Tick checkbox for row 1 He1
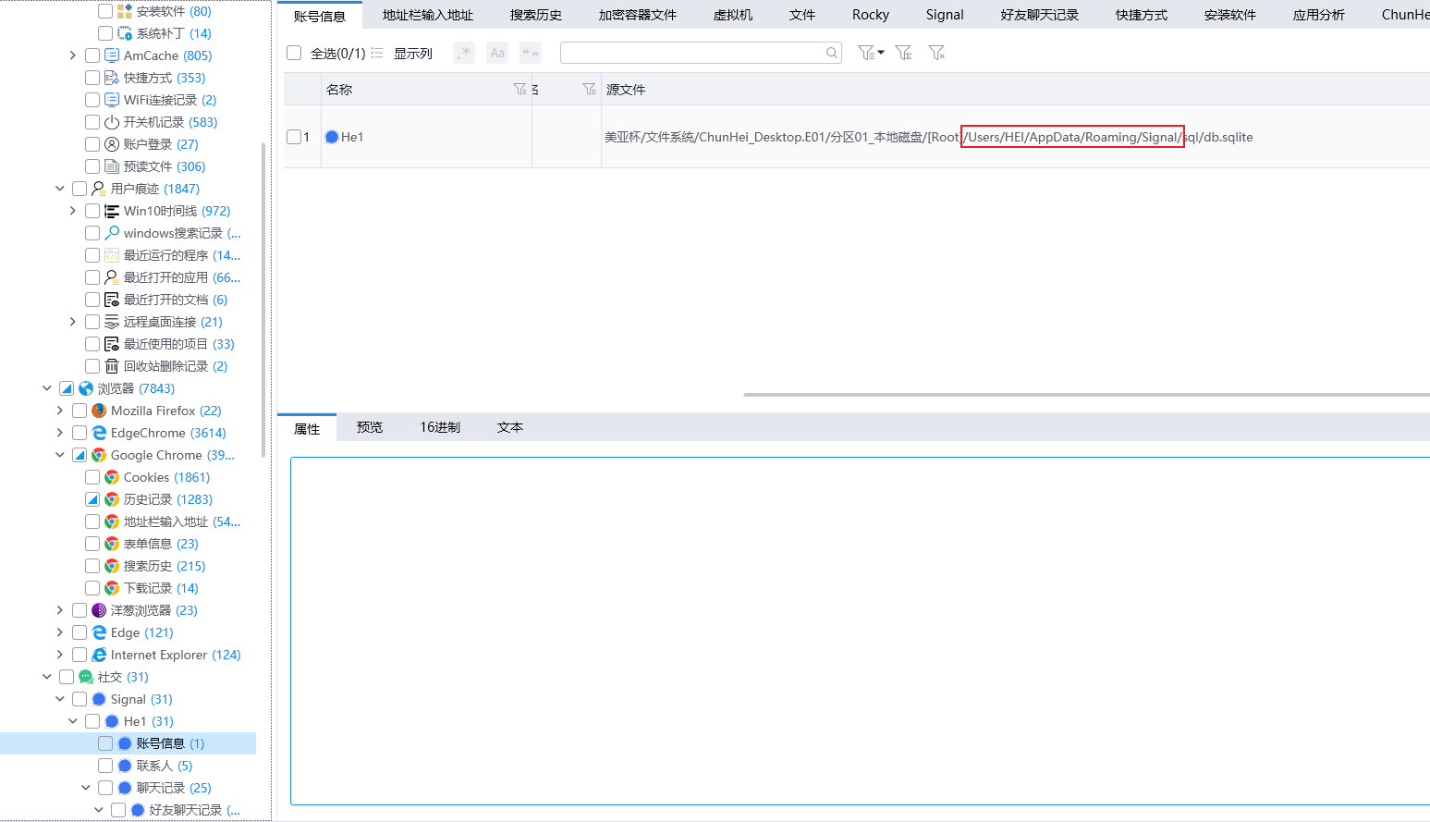The height and width of the screenshot is (822, 1430). click(294, 137)
